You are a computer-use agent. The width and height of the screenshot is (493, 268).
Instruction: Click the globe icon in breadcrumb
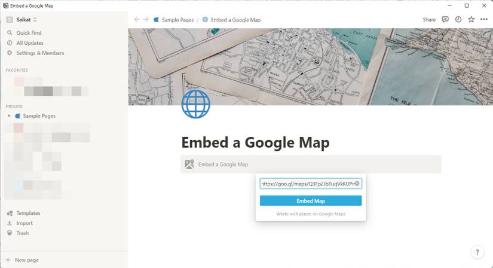pyautogui.click(x=205, y=20)
